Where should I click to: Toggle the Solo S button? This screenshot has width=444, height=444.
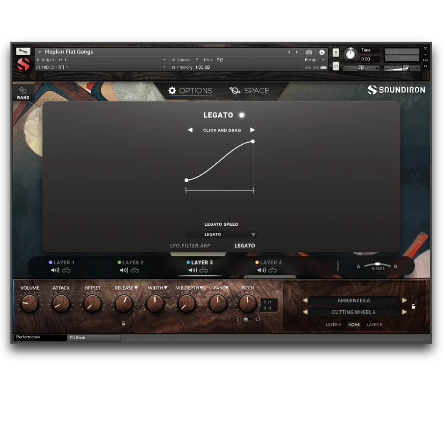pos(336,52)
